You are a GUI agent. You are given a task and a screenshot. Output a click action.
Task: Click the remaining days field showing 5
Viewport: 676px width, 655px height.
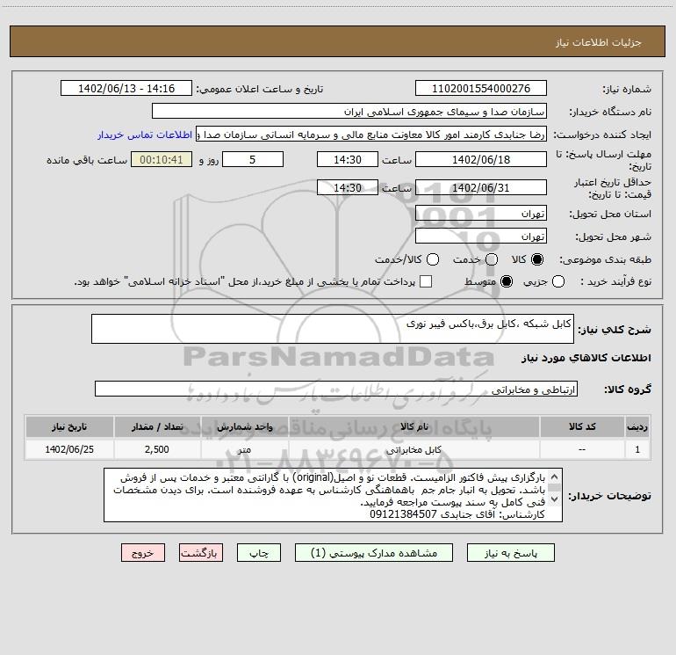coord(253,159)
